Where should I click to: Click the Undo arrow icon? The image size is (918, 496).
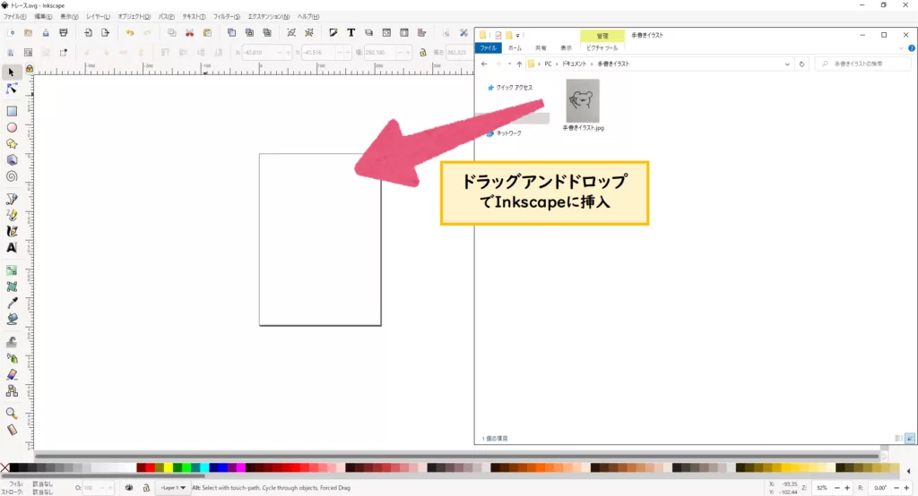(129, 33)
